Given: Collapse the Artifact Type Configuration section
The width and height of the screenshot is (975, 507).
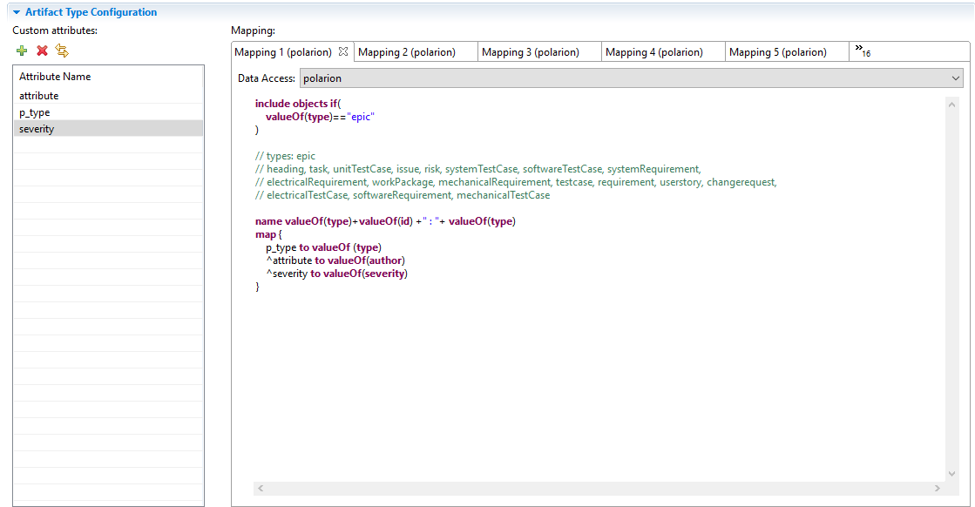Looking at the screenshot, I should [x=17, y=12].
